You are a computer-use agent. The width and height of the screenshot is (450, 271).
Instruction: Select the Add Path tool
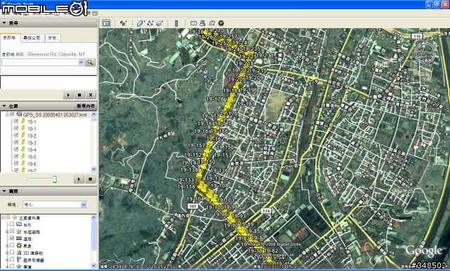[150, 23]
